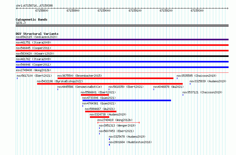The width and height of the screenshot is (236, 155).
Task: Click ruler position 67159300
Action: tap(197, 11)
